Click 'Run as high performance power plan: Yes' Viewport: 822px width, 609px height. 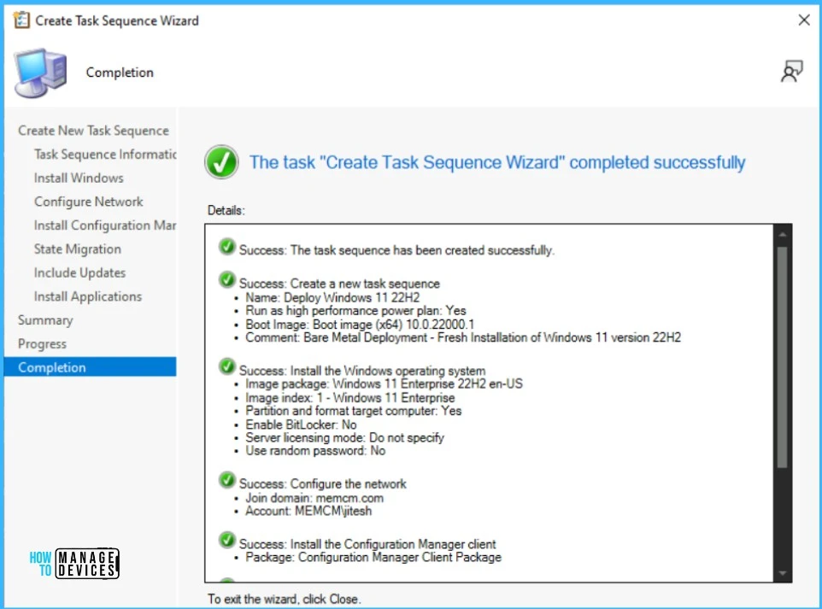tap(355, 311)
